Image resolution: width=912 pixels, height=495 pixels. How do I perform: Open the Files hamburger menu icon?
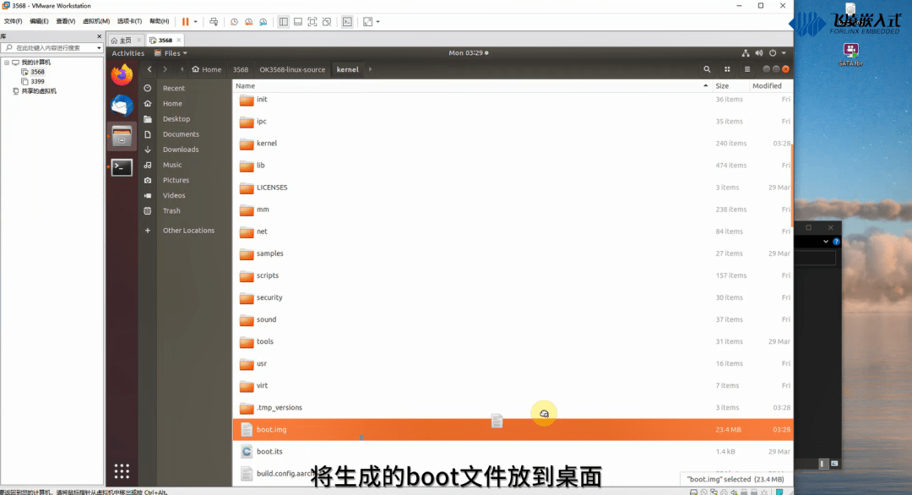[x=747, y=68]
